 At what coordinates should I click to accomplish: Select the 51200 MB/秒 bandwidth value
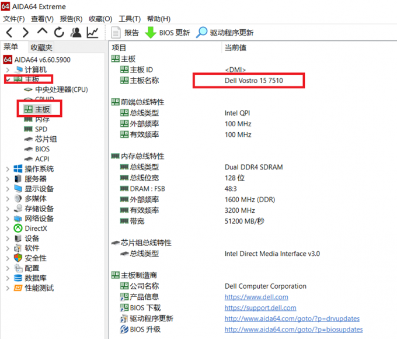pyautogui.click(x=244, y=222)
